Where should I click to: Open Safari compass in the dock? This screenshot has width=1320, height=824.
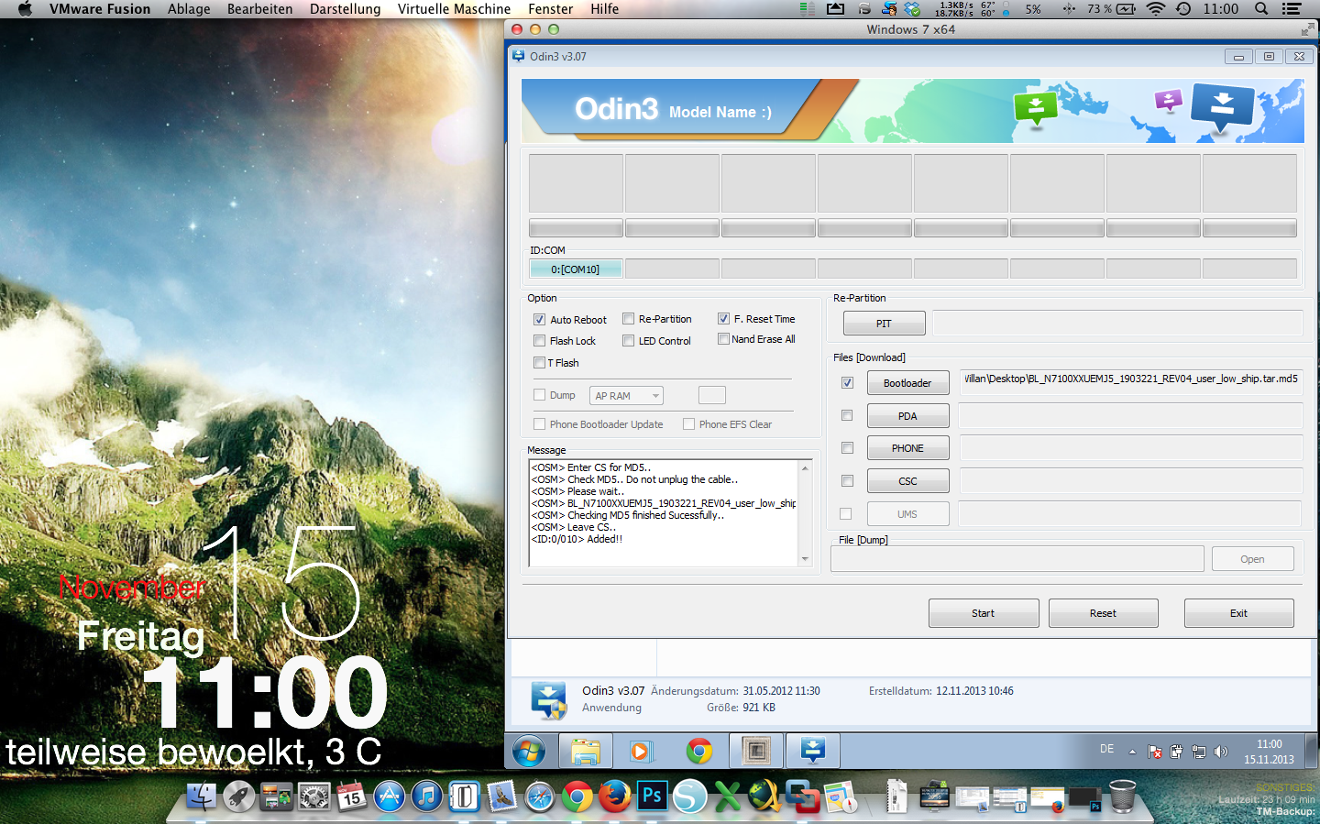point(540,797)
